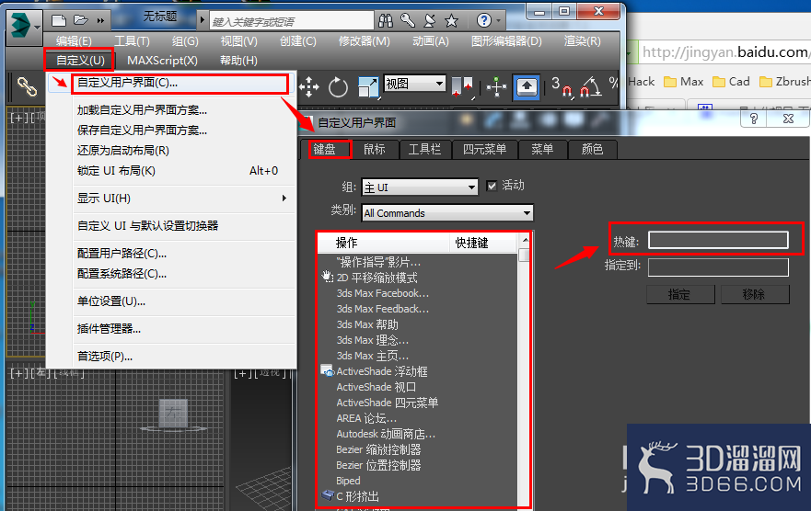Viewport: 811px width, 511px height.
Task: Click the Use Pivot Point Center icon
Action: [462, 87]
